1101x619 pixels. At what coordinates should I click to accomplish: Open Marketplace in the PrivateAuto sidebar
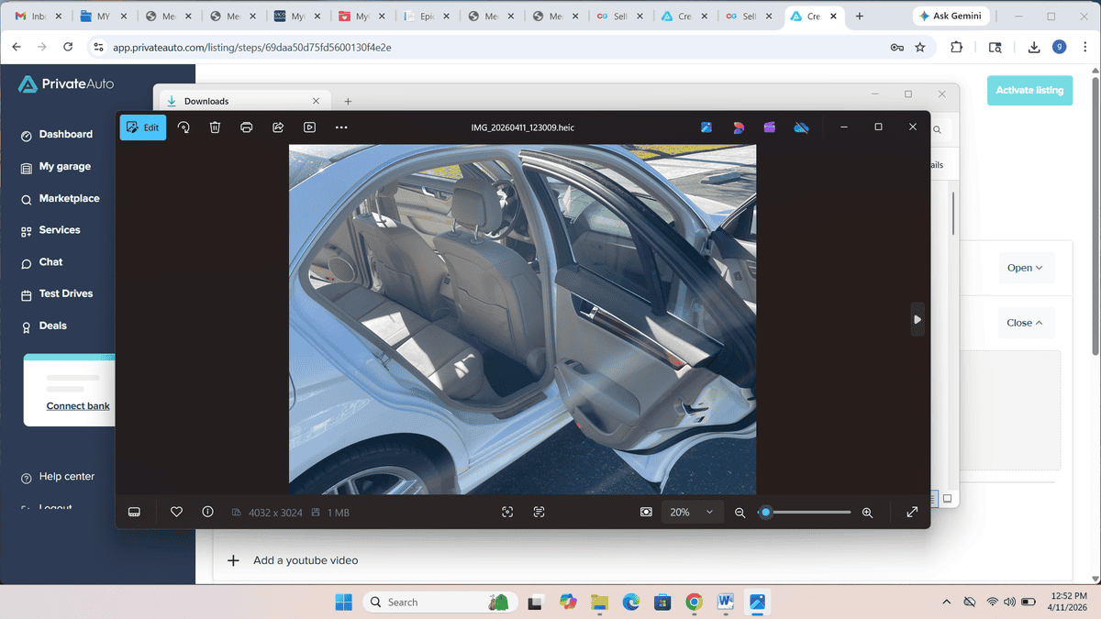(x=69, y=199)
